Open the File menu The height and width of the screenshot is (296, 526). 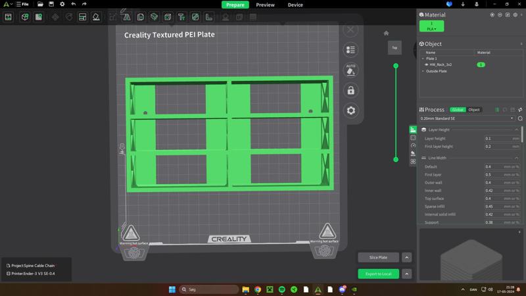pyautogui.click(x=24, y=5)
